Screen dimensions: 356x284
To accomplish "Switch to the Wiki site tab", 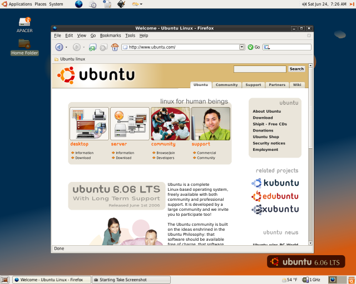I will click(297, 85).
